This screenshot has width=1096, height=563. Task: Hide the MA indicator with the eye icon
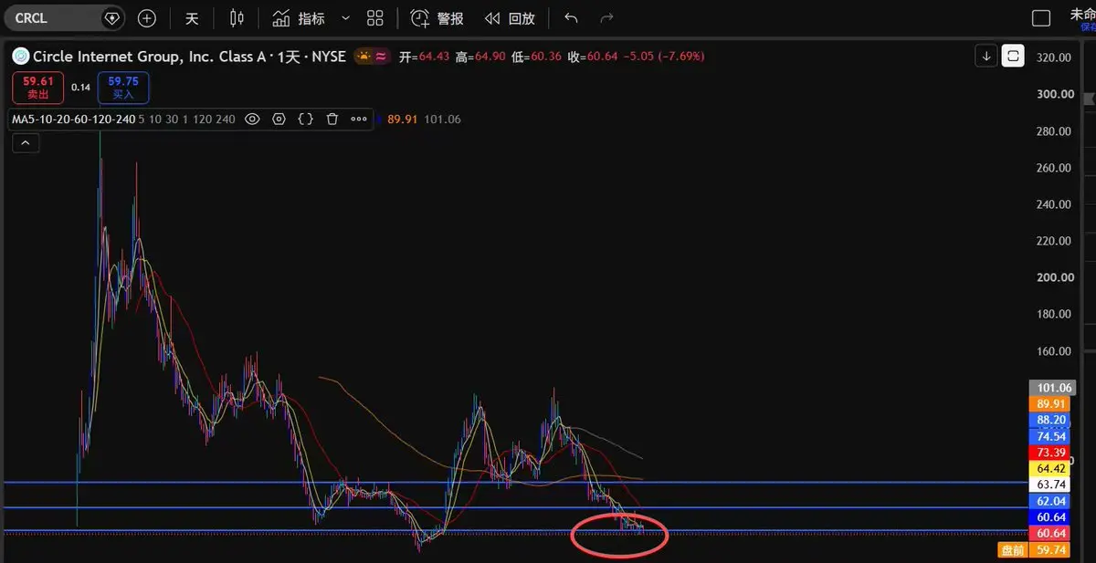tap(252, 120)
